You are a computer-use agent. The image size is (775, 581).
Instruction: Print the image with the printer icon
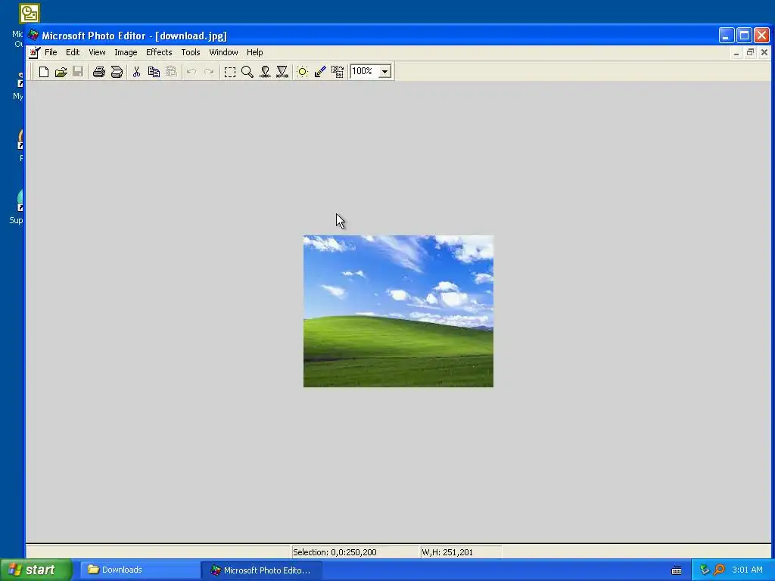click(x=99, y=72)
